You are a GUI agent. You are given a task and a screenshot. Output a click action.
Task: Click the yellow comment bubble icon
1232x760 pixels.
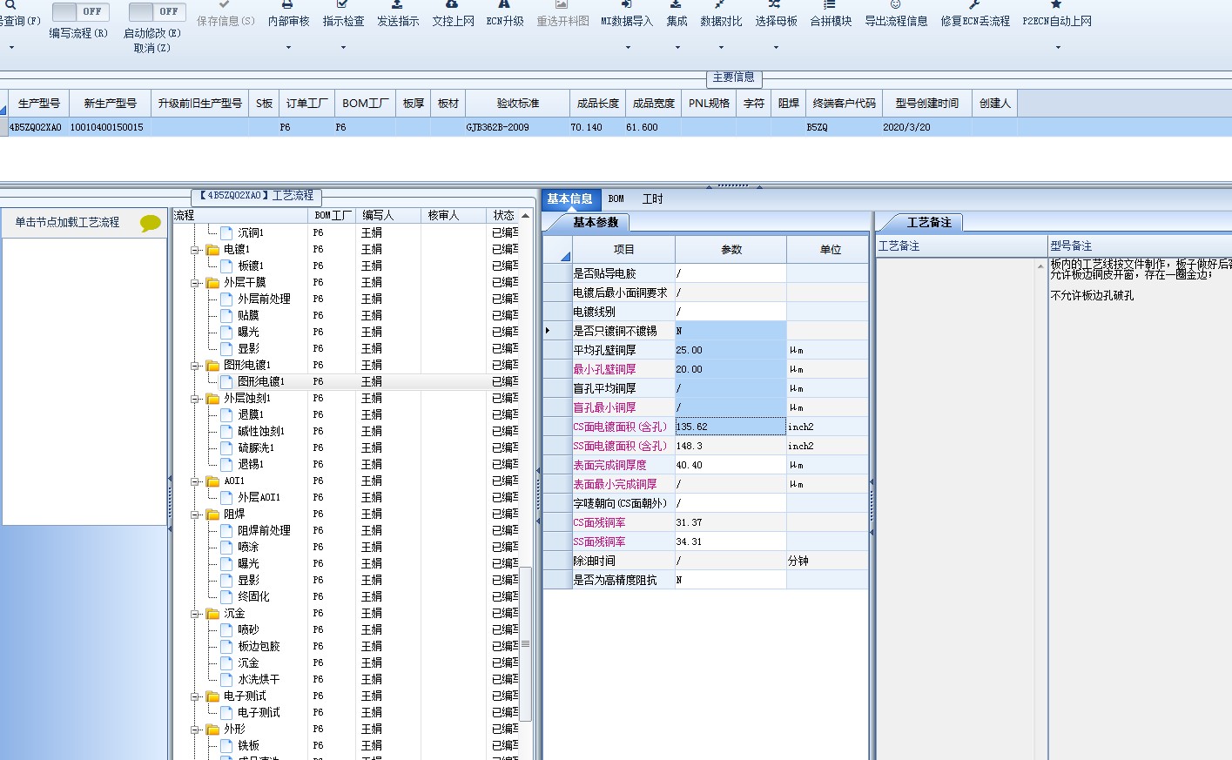(x=151, y=224)
